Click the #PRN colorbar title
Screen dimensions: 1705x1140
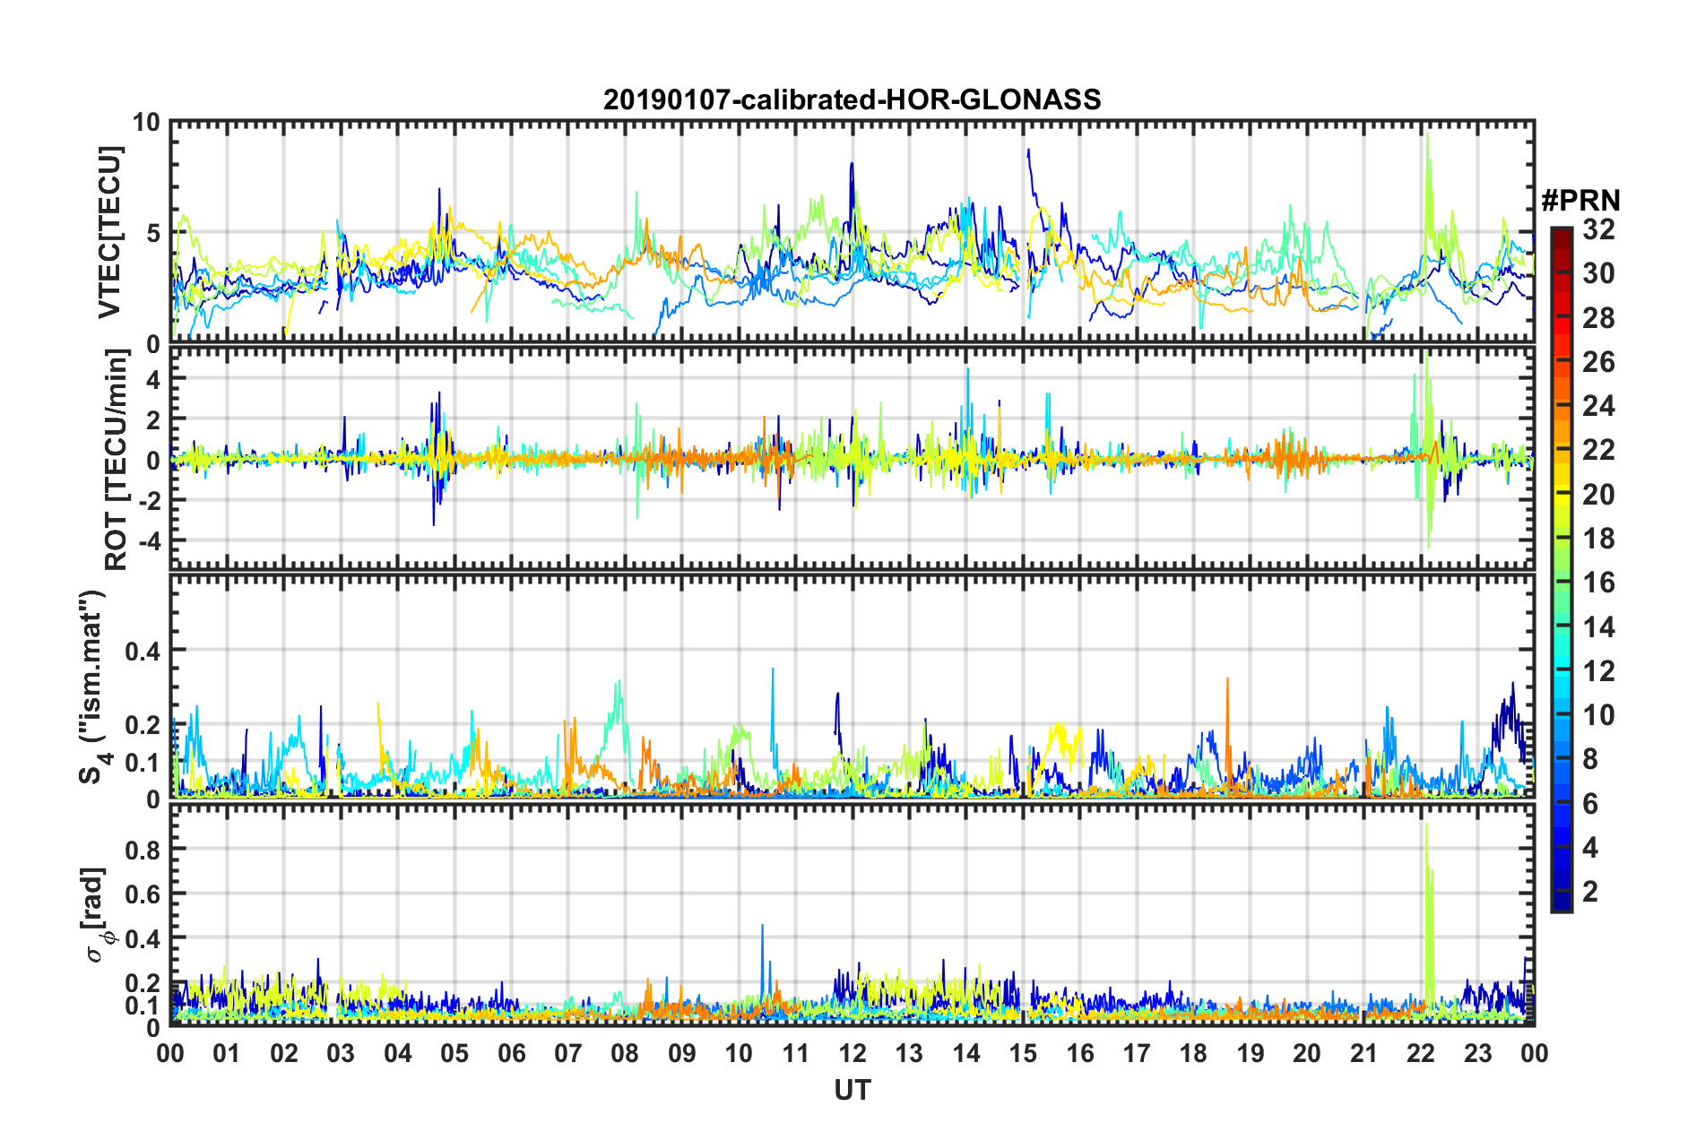(1580, 200)
